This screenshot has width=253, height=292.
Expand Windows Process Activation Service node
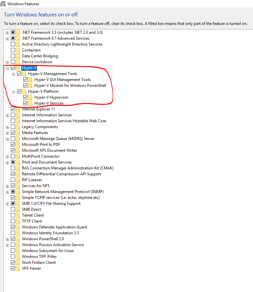(7, 245)
